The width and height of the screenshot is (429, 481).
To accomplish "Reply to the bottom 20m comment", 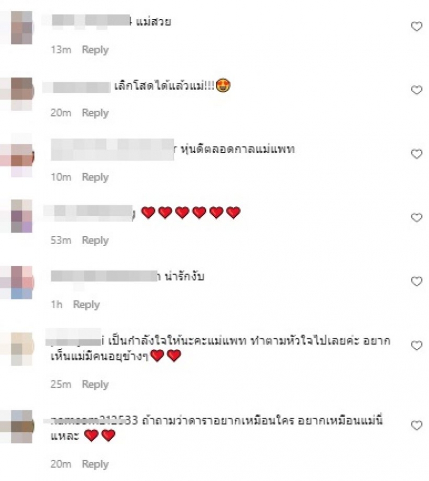I will tap(95, 464).
